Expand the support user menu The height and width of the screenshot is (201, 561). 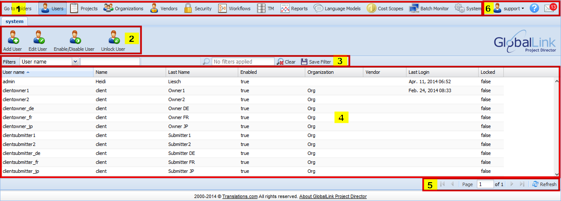(x=509, y=9)
